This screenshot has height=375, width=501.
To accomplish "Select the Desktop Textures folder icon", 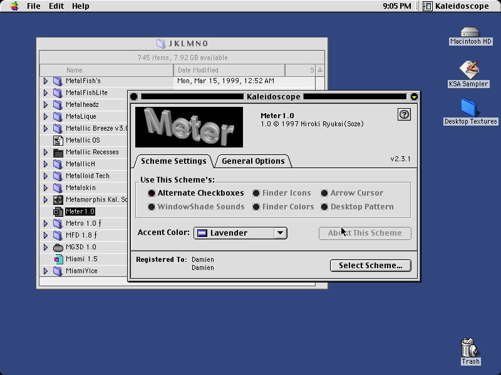I will (468, 107).
